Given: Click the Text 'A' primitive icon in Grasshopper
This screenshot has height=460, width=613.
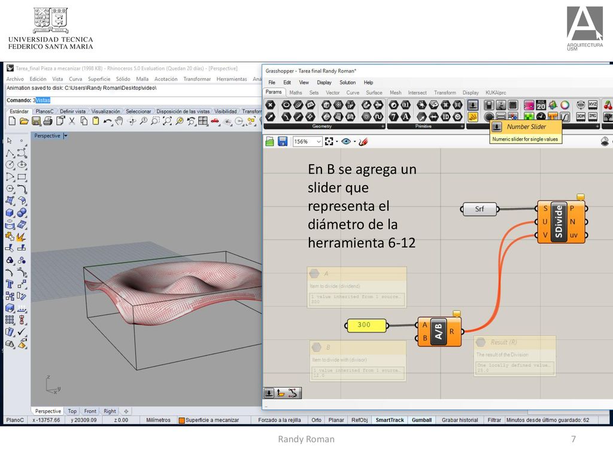Looking at the screenshot, I should 406,117.
